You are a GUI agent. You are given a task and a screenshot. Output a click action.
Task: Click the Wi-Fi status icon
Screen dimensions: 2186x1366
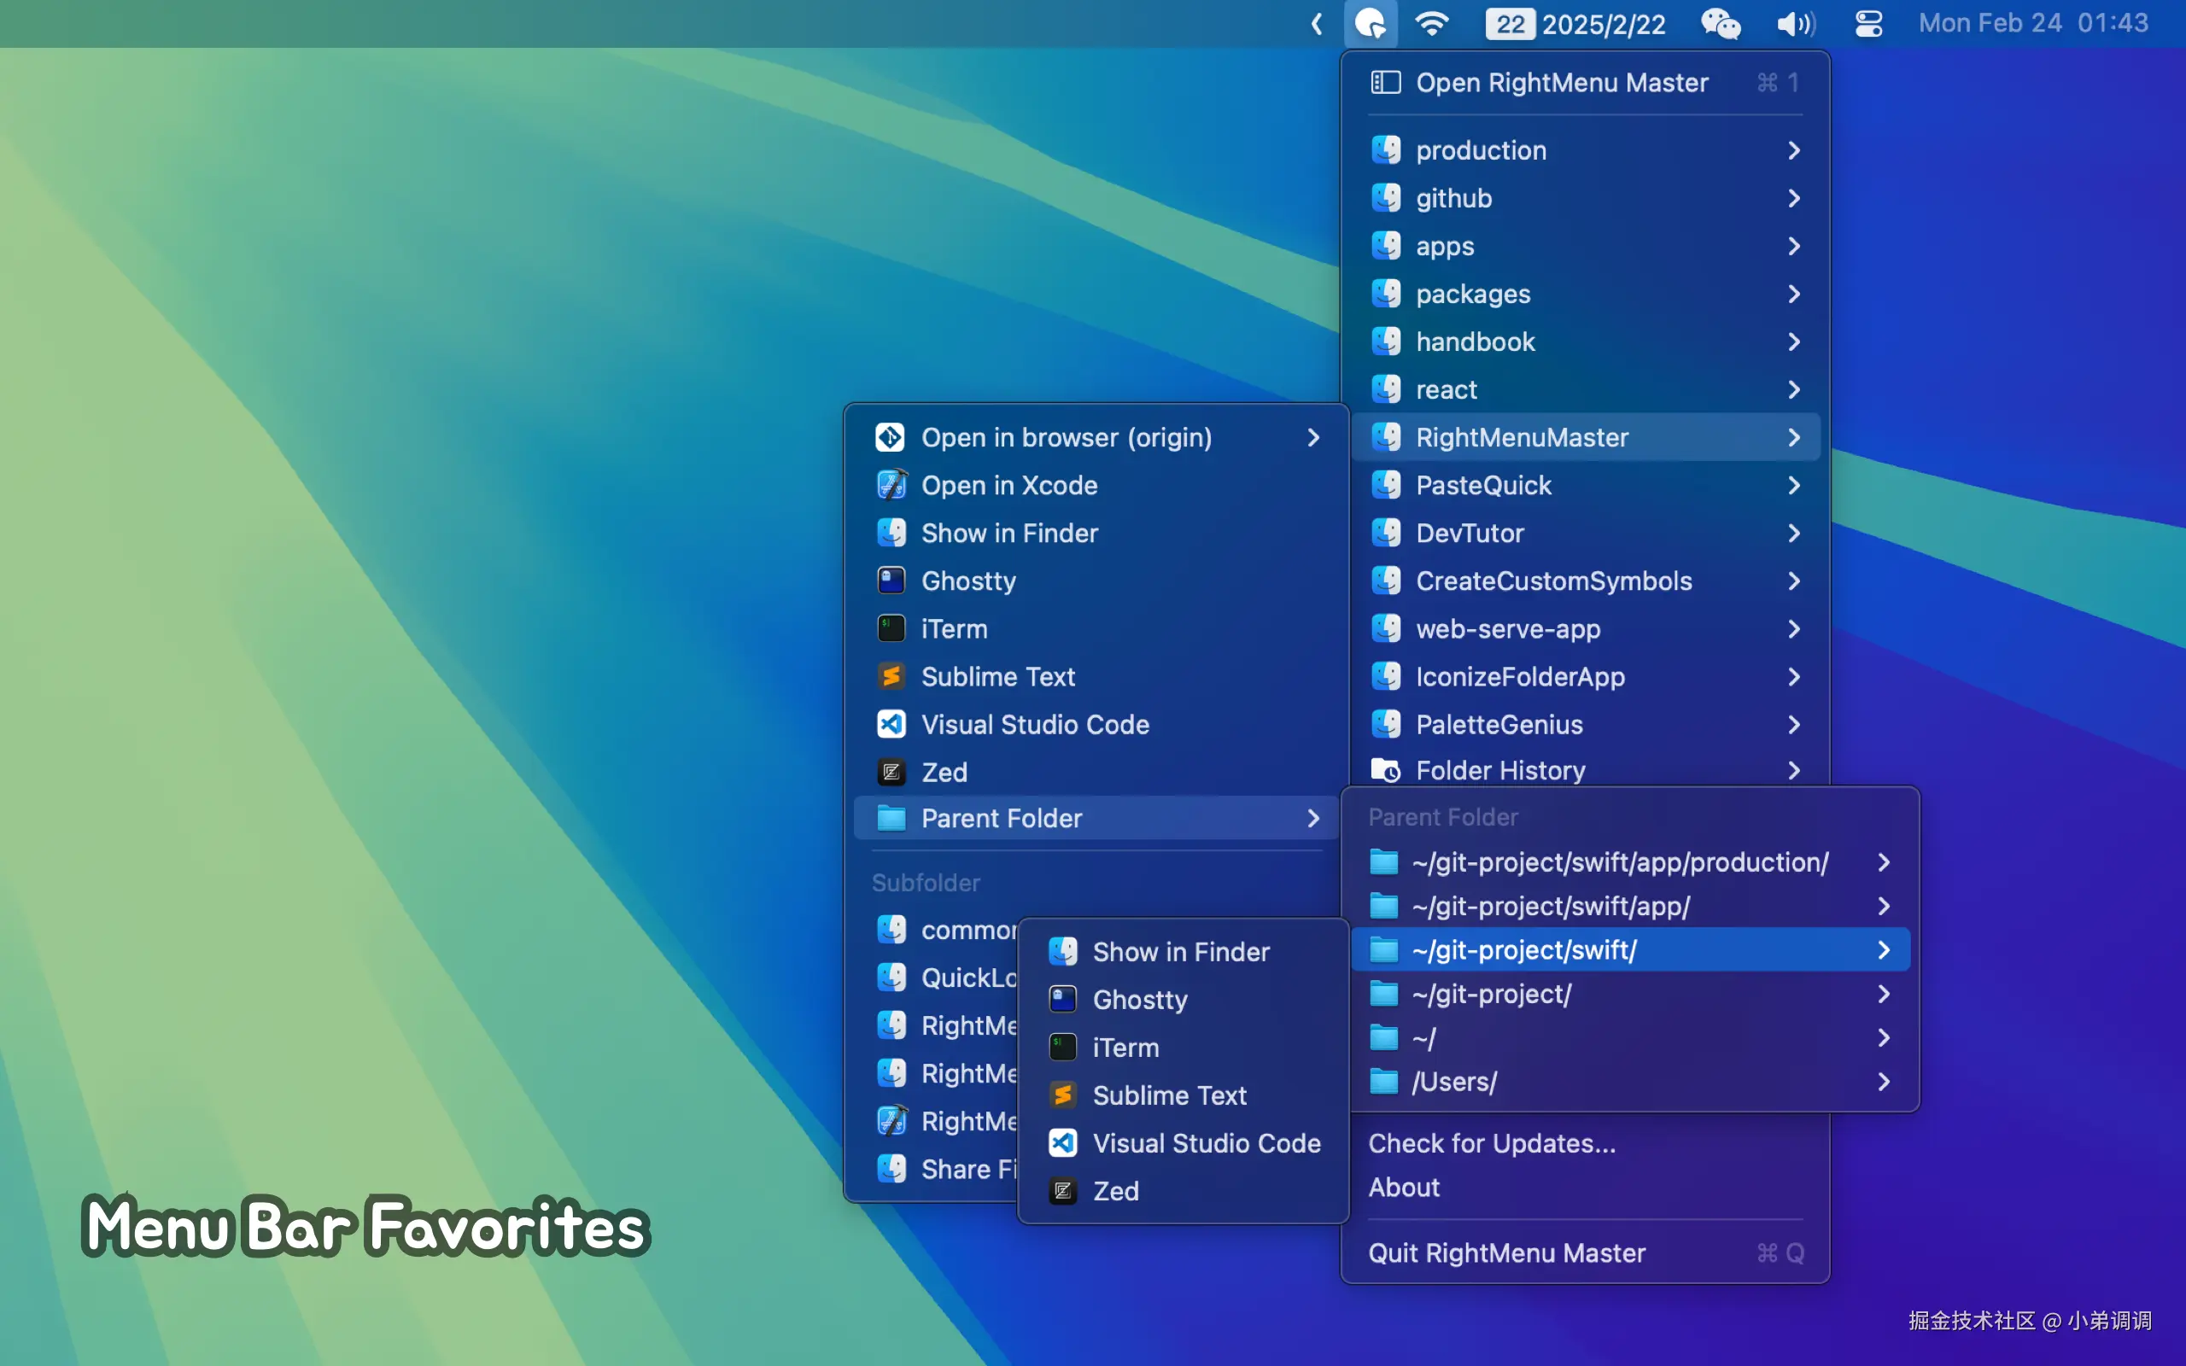click(1432, 24)
